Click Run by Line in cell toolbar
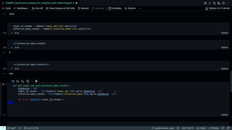 click(x=13, y=81)
